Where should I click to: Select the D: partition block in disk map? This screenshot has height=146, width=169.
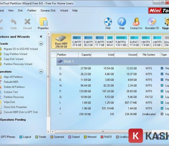pyautogui.click(x=88, y=41)
